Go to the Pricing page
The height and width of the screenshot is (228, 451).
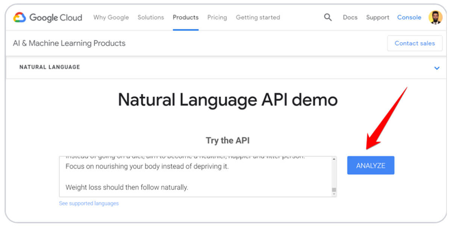[x=217, y=17]
